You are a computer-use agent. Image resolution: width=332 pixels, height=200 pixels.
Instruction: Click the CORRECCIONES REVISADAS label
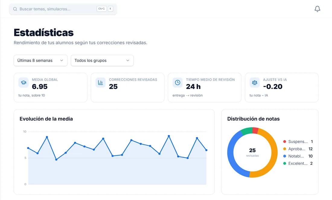(133, 80)
